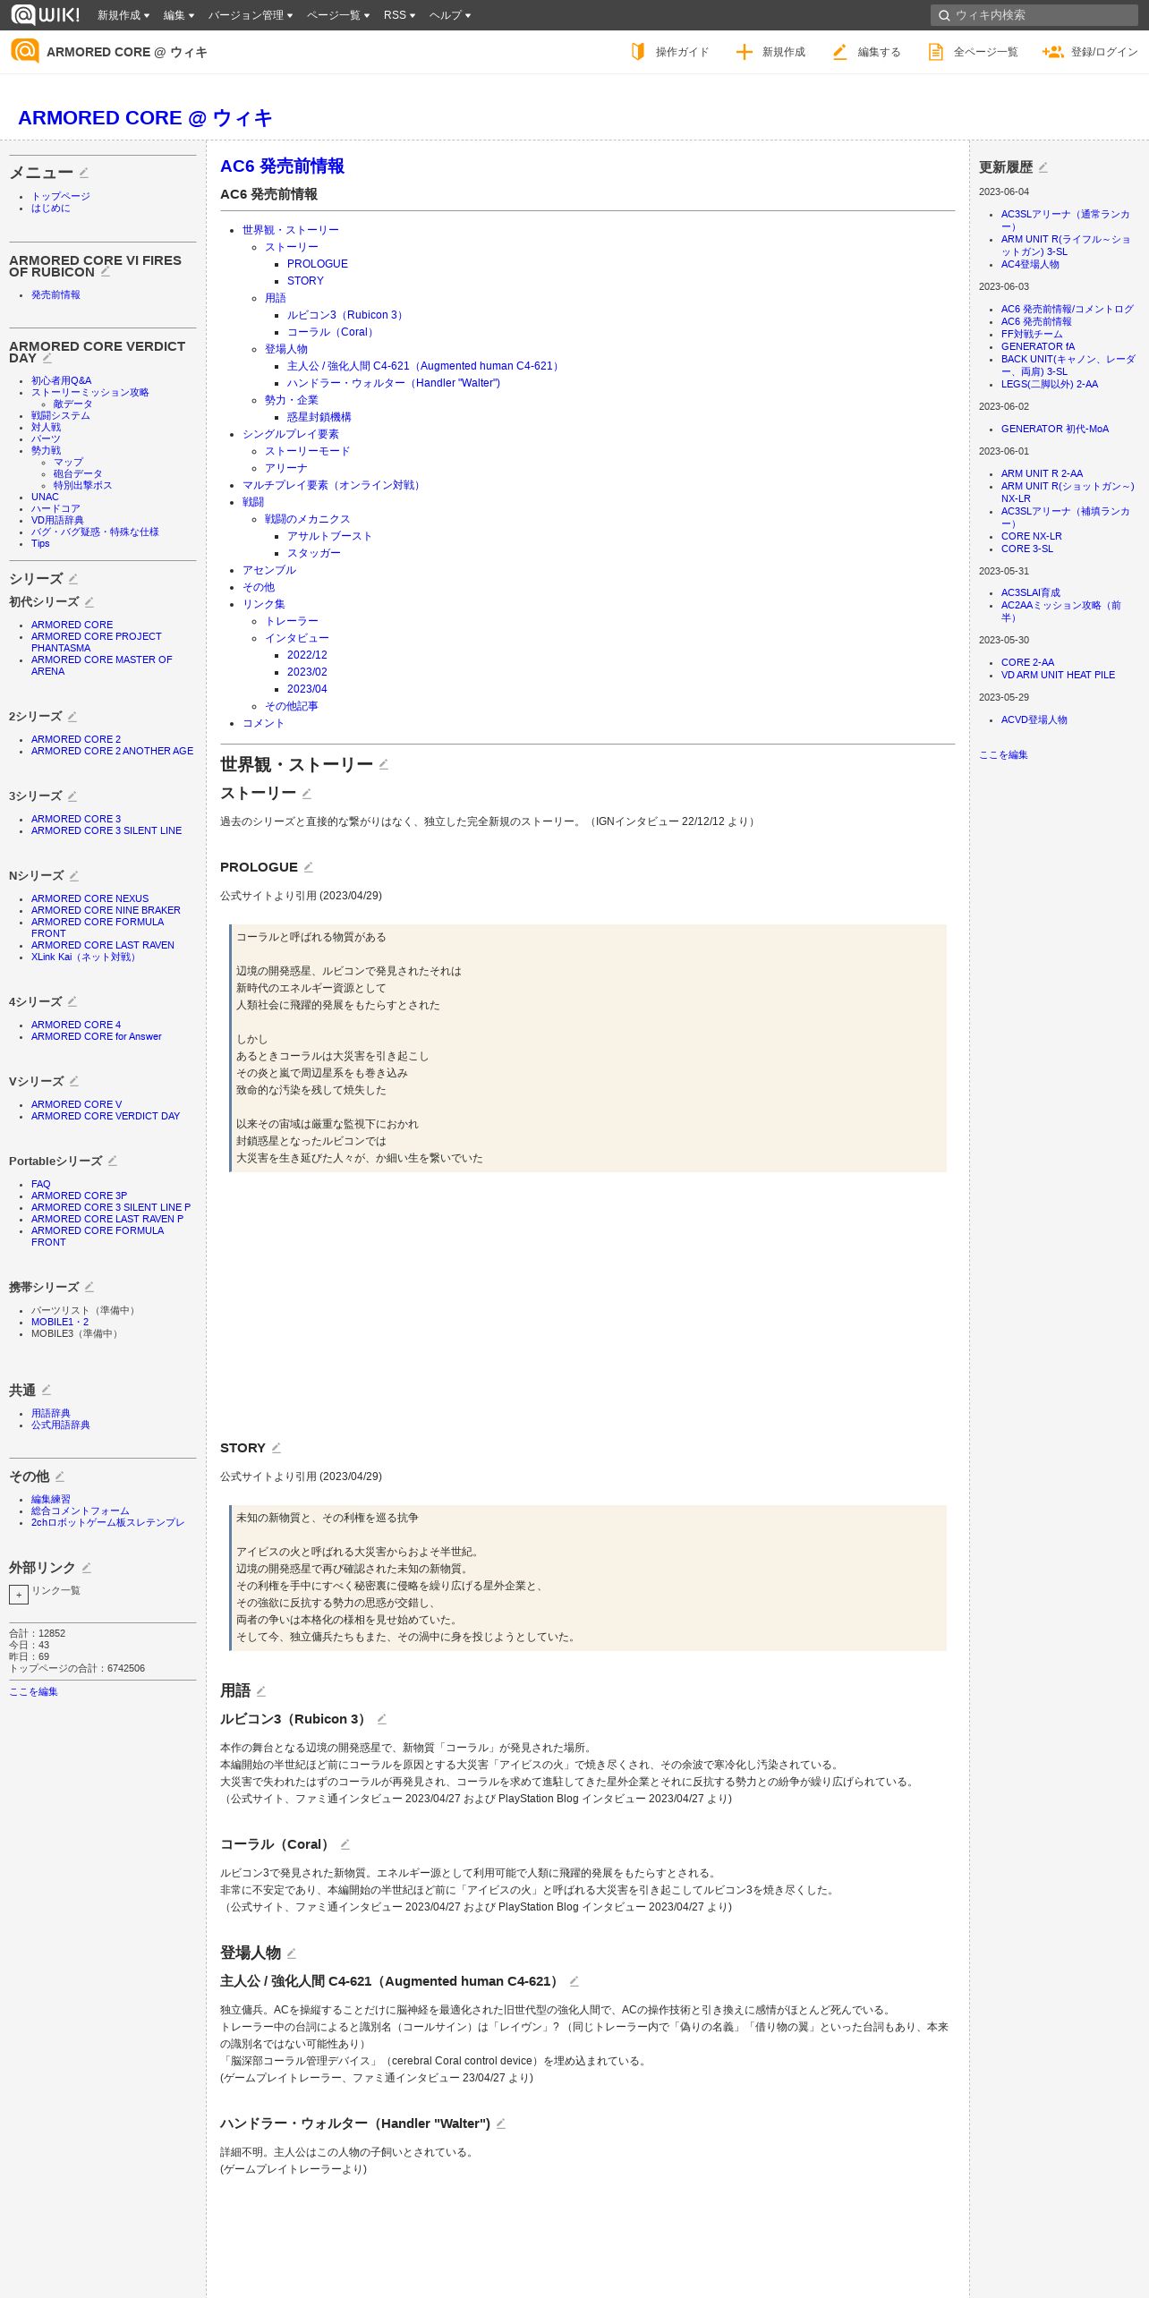Image resolution: width=1149 pixels, height=2298 pixels.
Task: Open the ARMORED CORE @ ウィキ page title link
Action: (x=145, y=118)
